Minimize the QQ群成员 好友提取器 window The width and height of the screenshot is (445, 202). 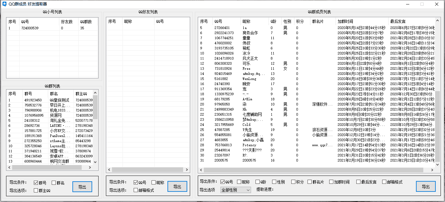(408, 4)
